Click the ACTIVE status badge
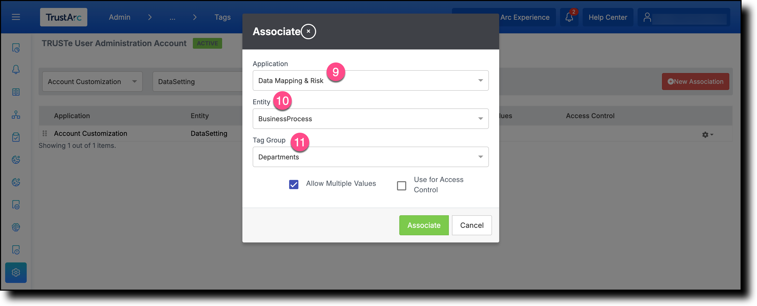The image size is (757, 306). tap(207, 43)
